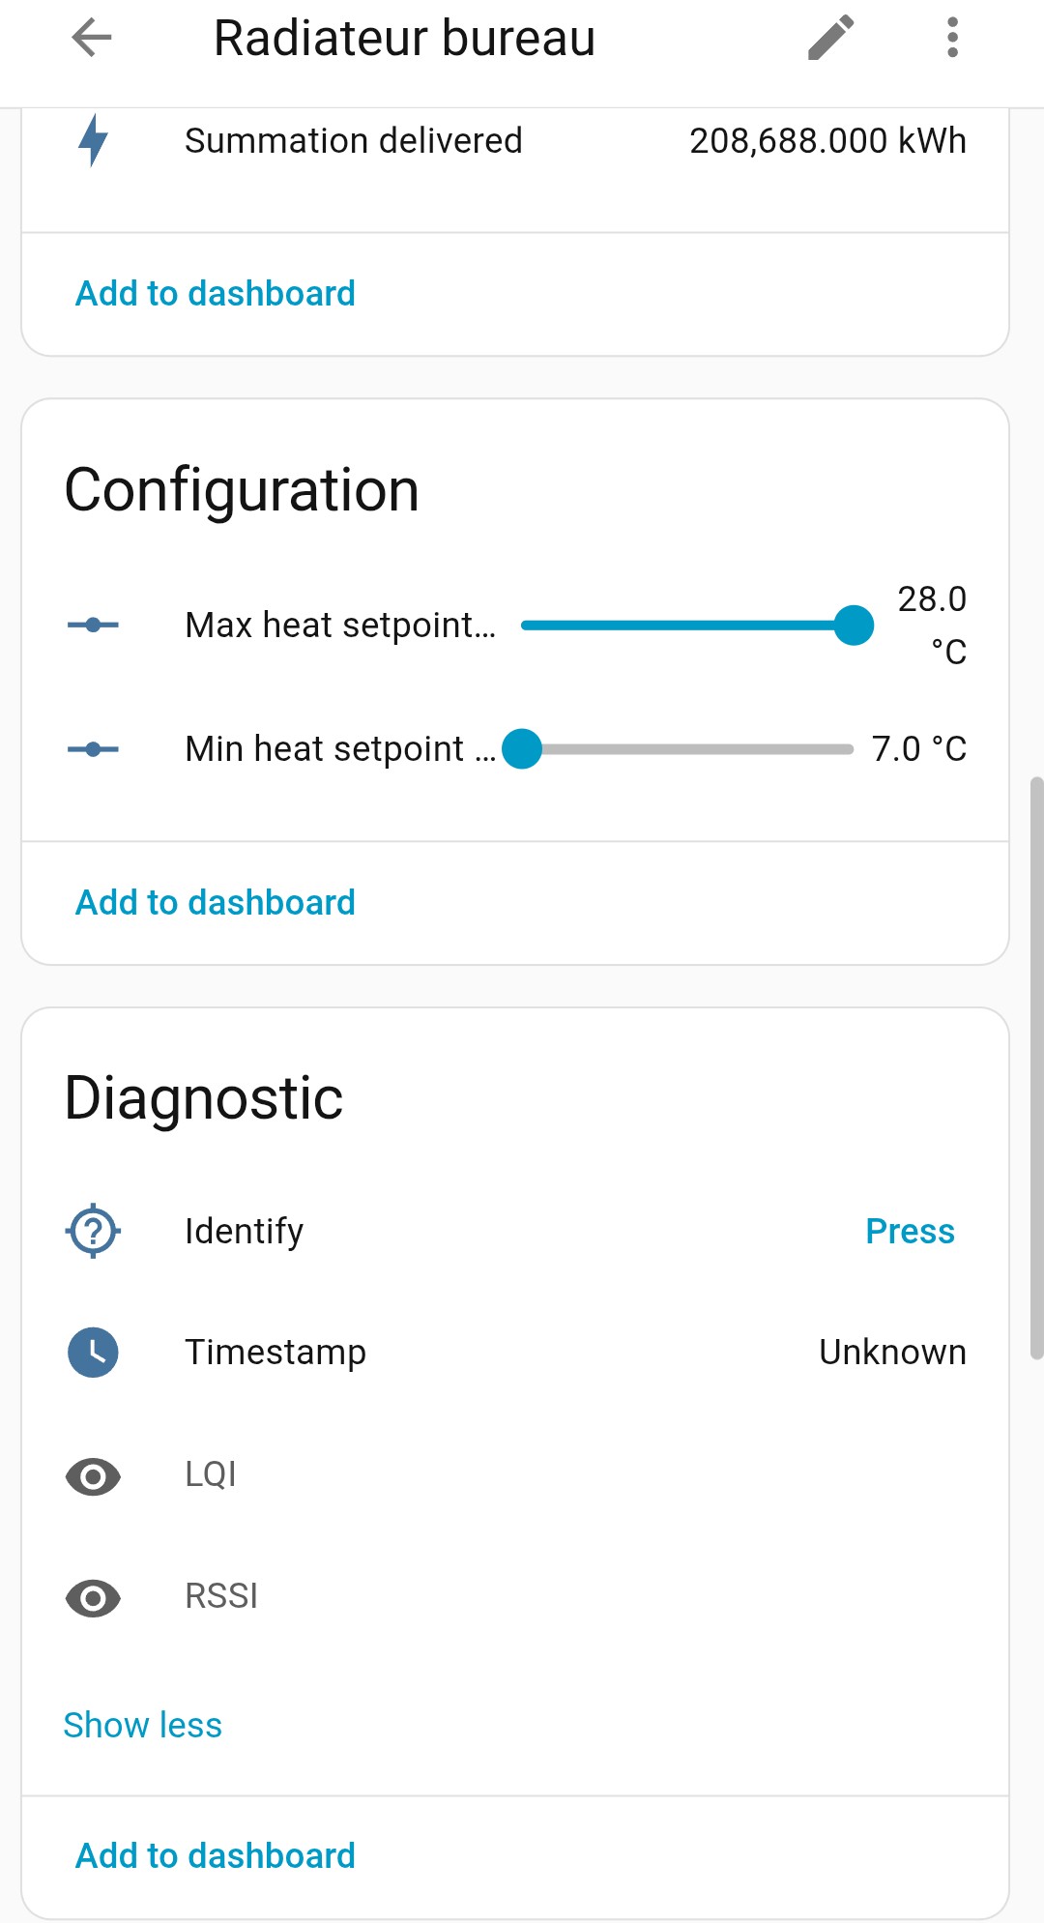Click the Identify target icon
1044x1923 pixels.
click(93, 1231)
